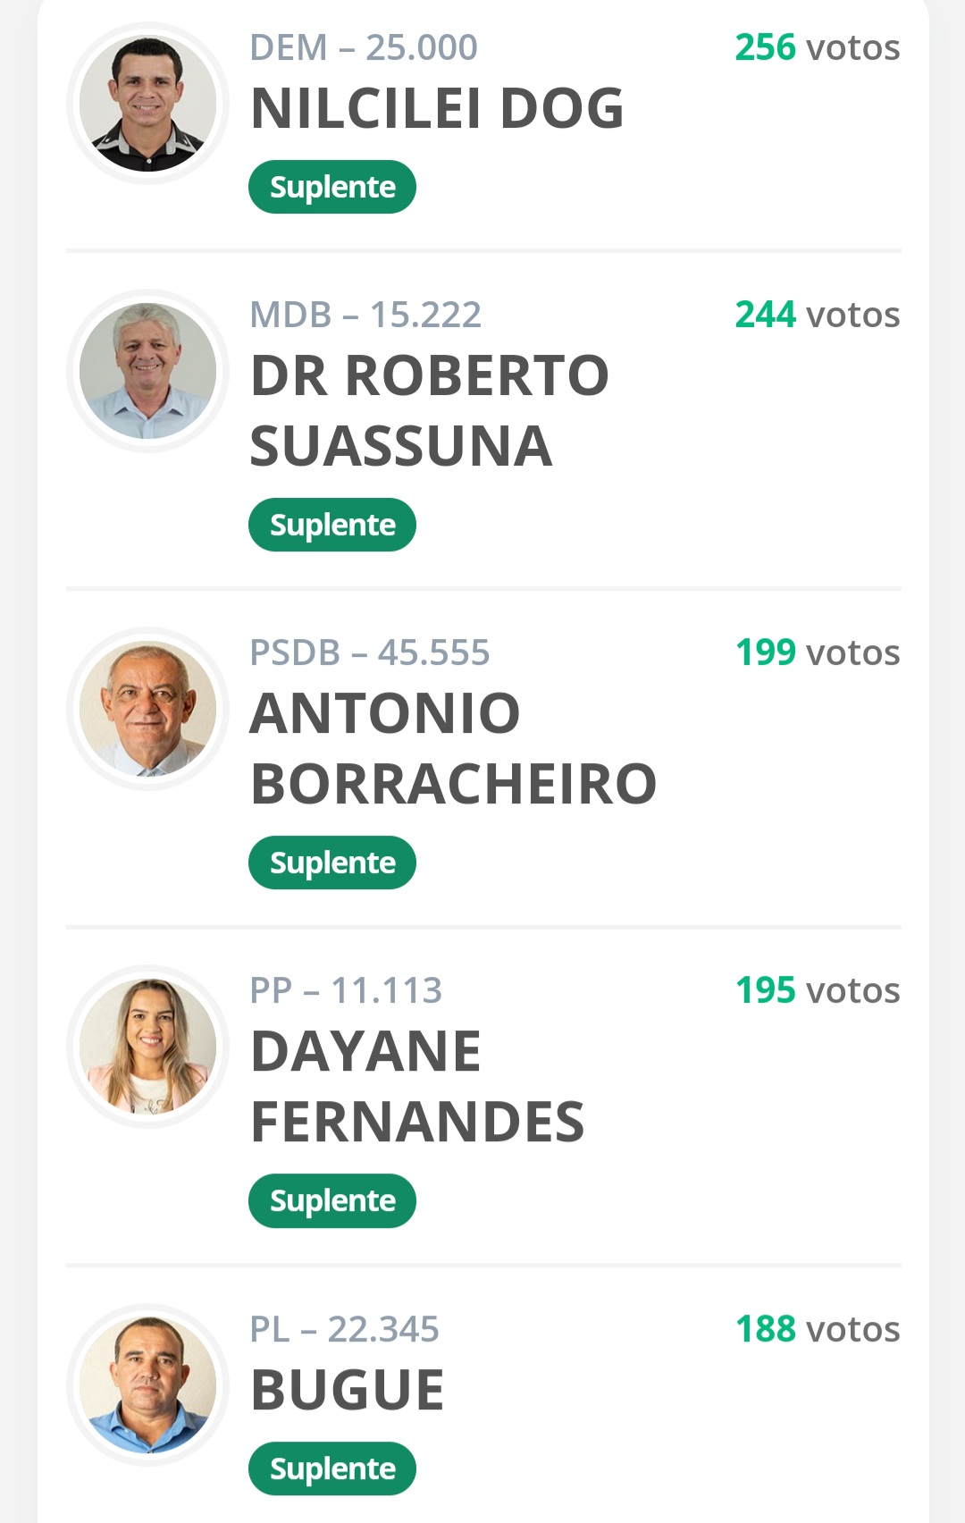Tap Dr Roberto Suassuna's profile photo

[x=147, y=371]
